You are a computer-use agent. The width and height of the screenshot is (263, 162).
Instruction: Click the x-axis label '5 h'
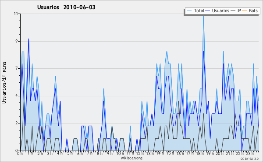click(x=70, y=153)
